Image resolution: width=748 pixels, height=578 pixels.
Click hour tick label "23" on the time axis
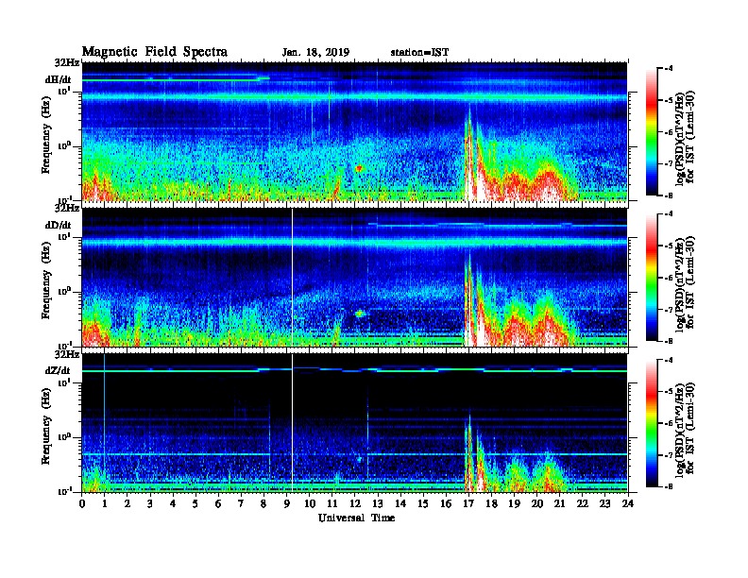click(605, 504)
